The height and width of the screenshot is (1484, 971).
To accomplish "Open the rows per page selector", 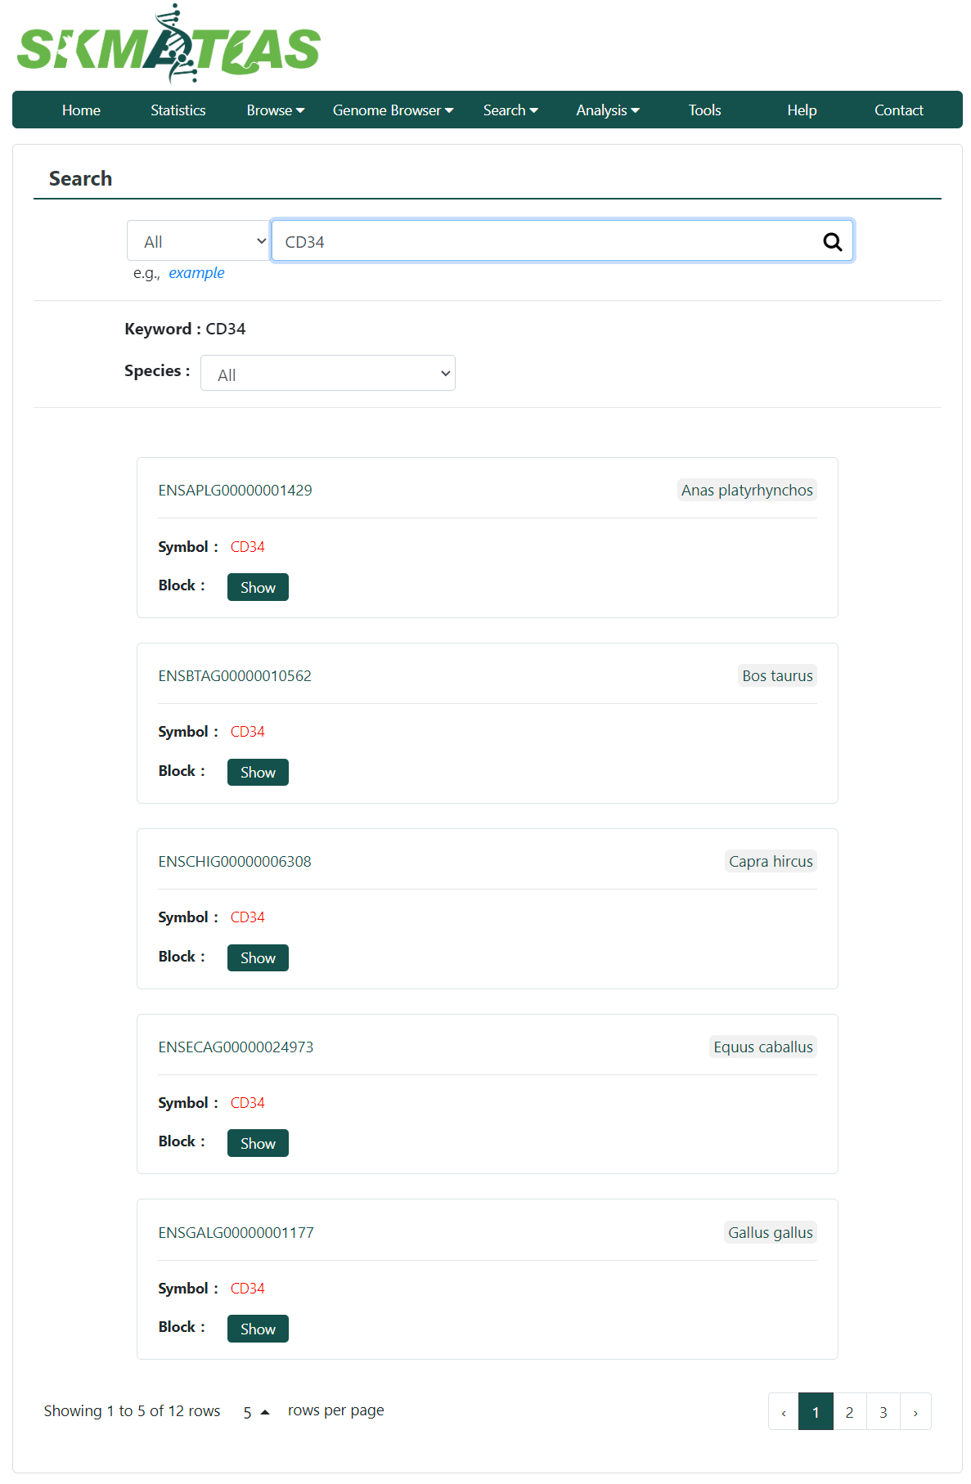I will tap(256, 1412).
